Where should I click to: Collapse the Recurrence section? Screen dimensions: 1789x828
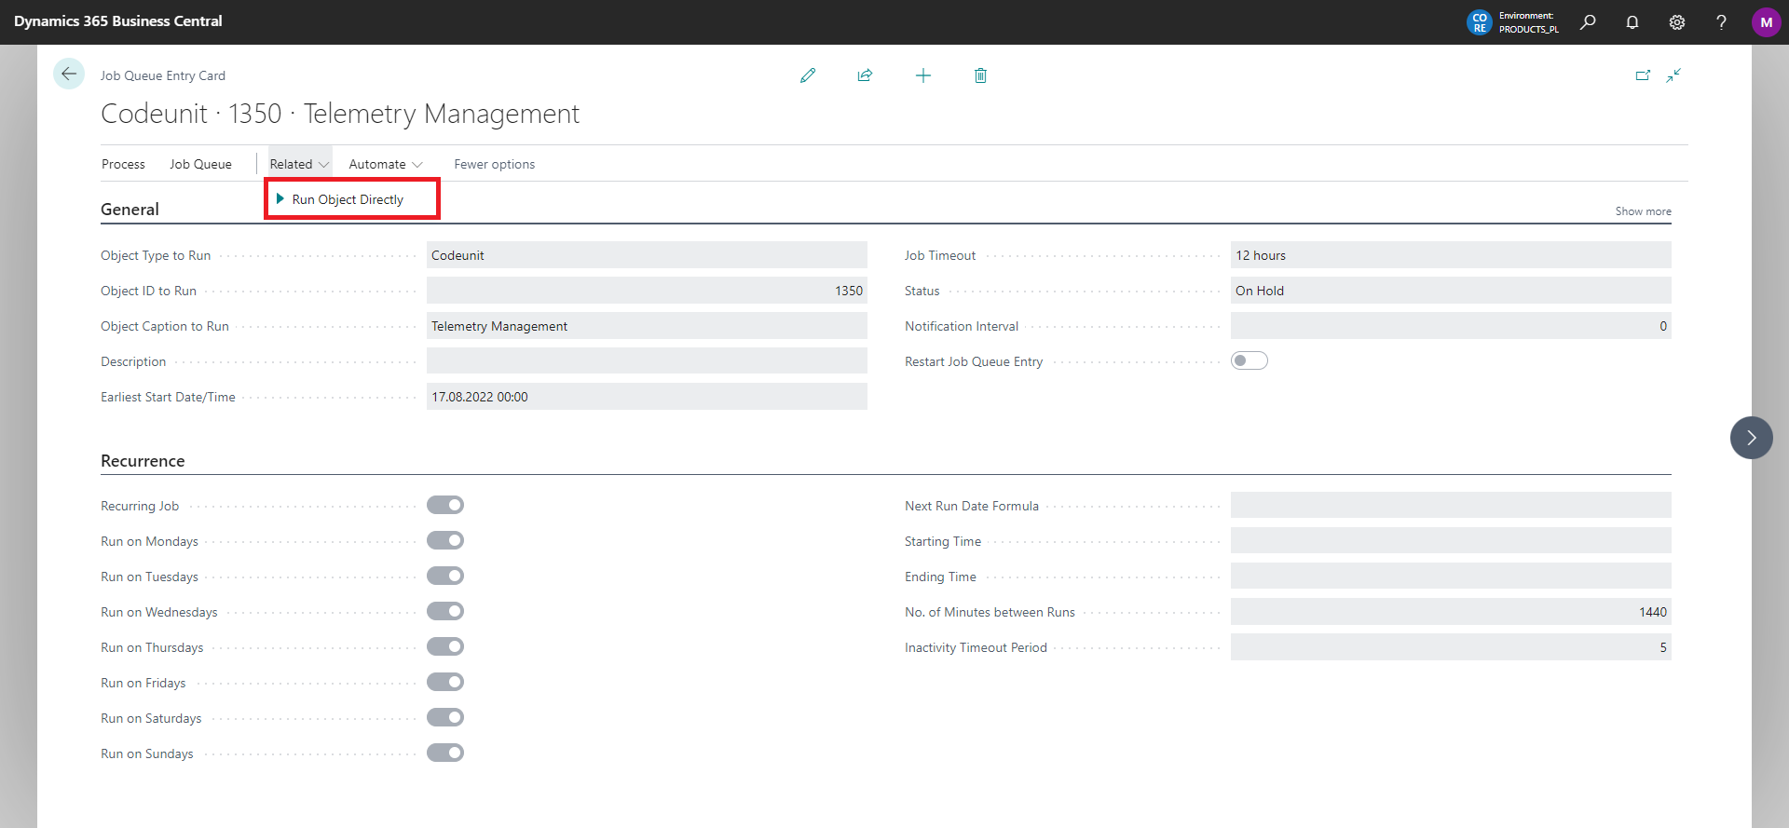[x=143, y=461]
